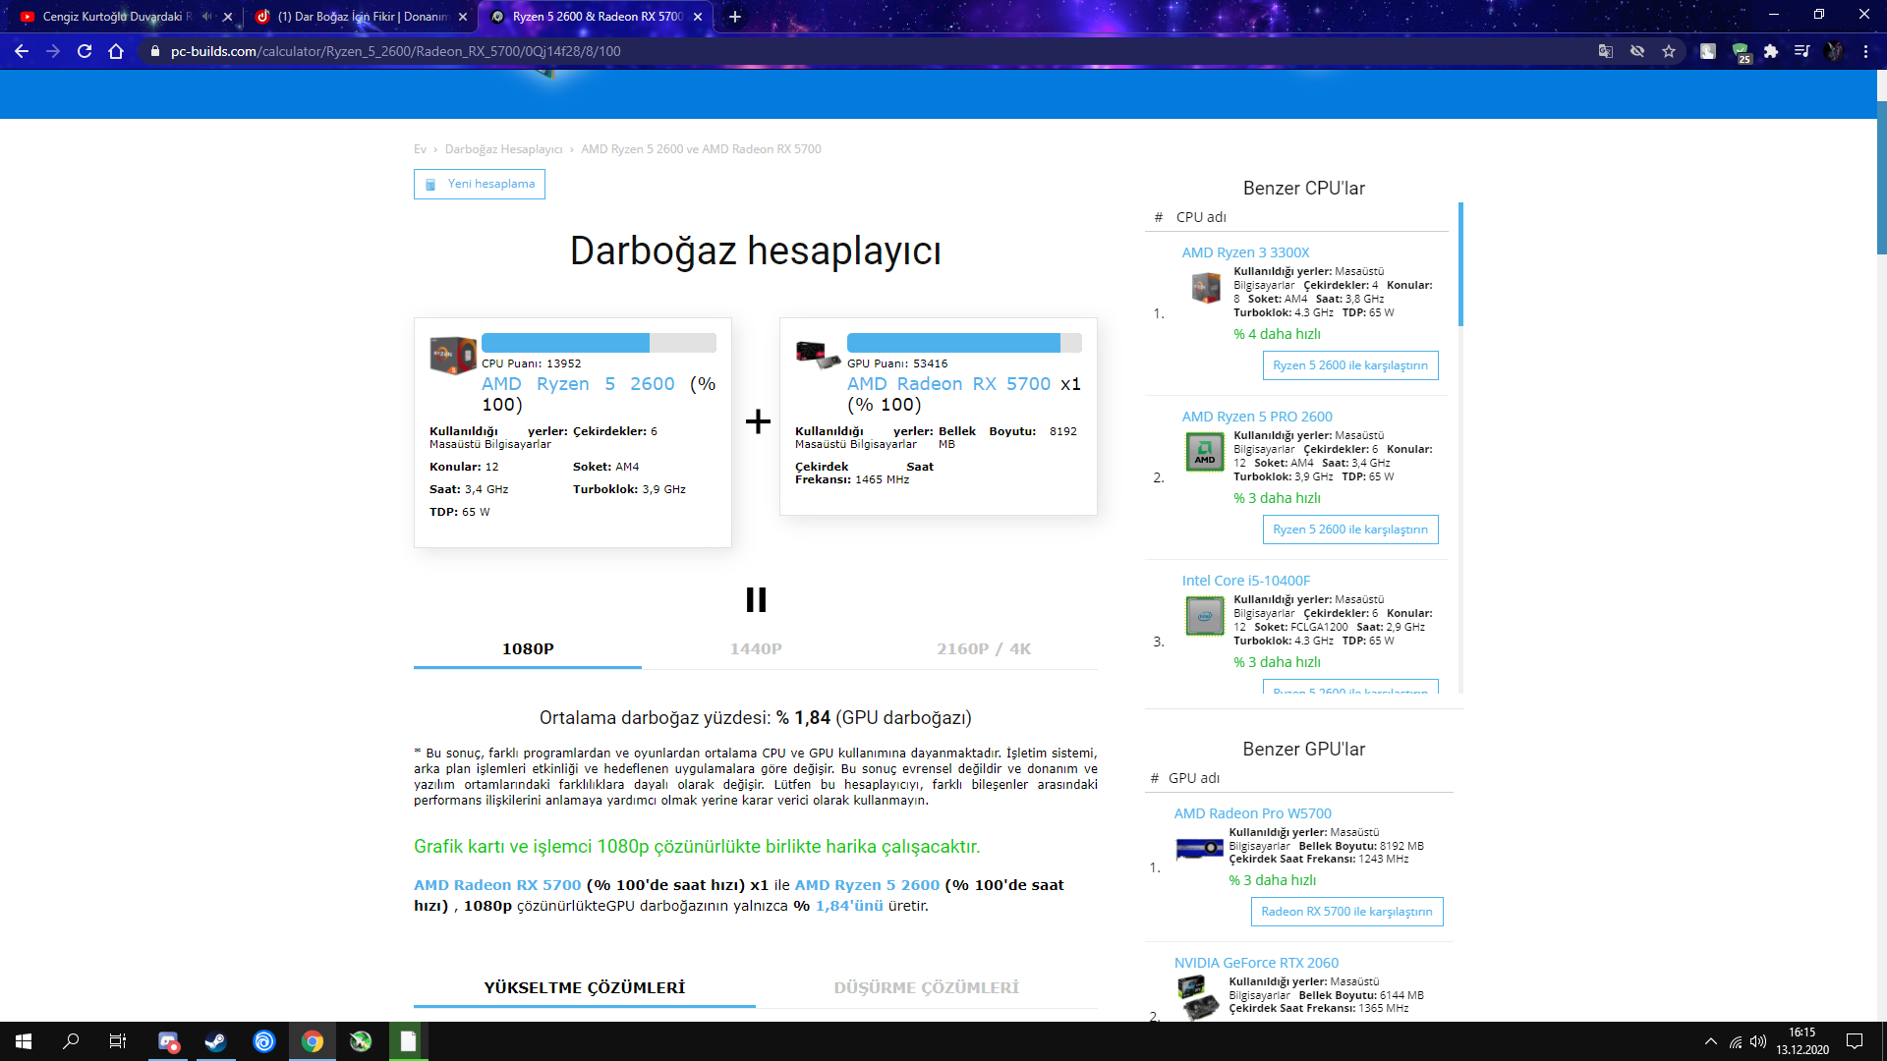Open the Windows notification center
Viewport: 1887px width, 1061px height.
pos(1855,1041)
